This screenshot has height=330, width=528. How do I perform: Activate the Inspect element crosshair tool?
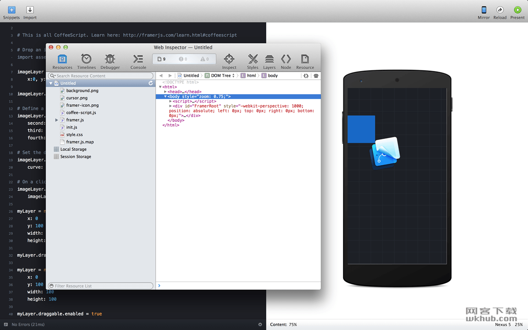(x=229, y=61)
